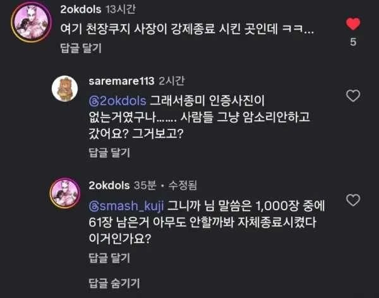Open the @2okdols Threads mention link

[117, 101]
